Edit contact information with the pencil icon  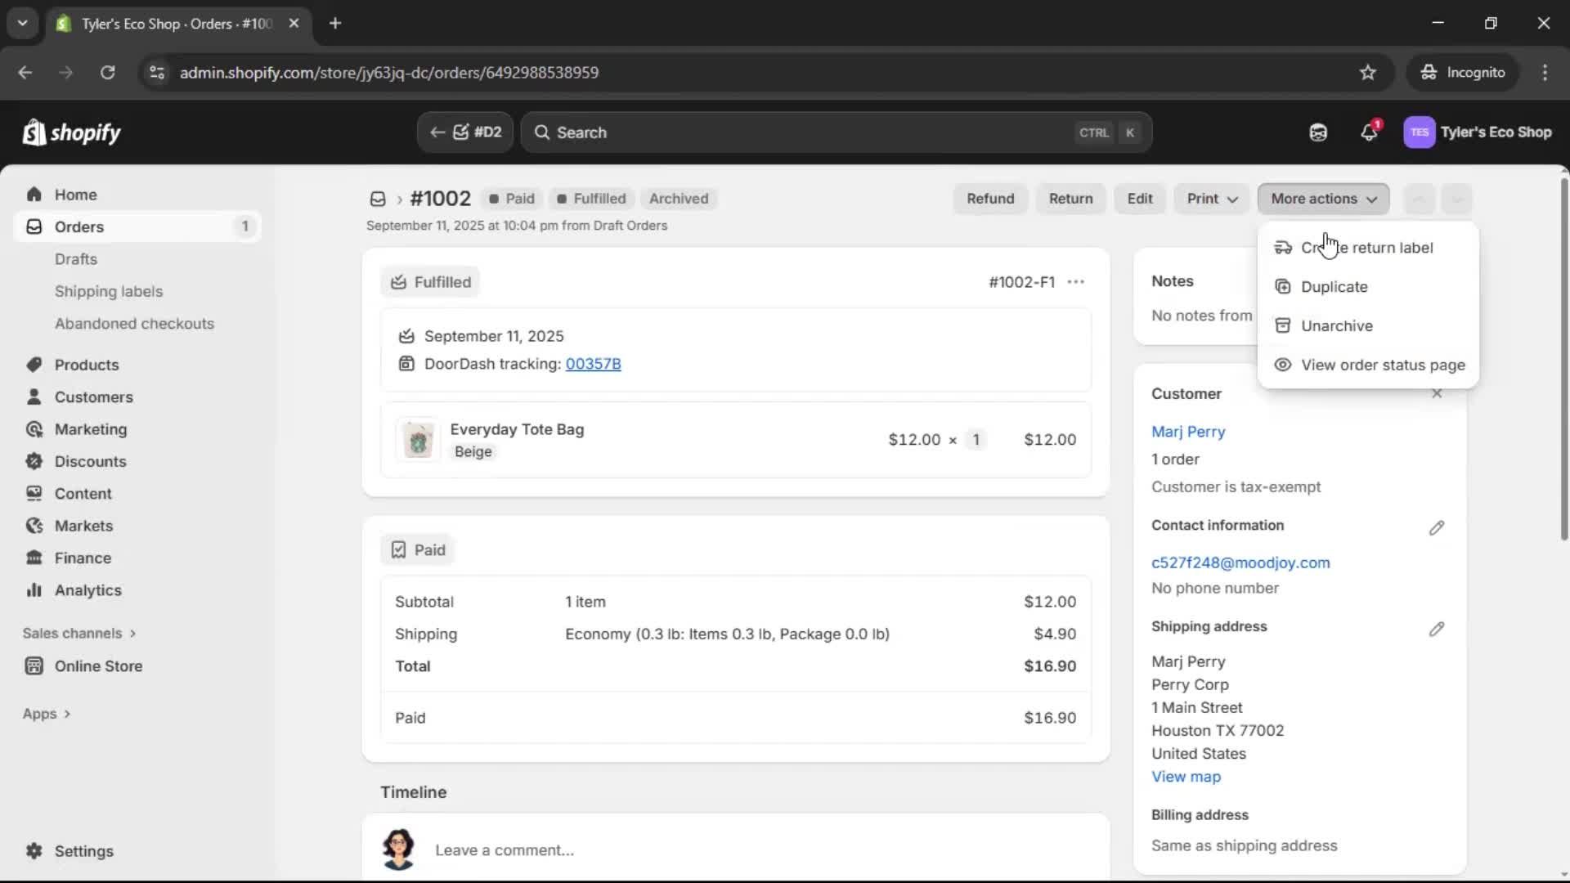pos(1437,527)
